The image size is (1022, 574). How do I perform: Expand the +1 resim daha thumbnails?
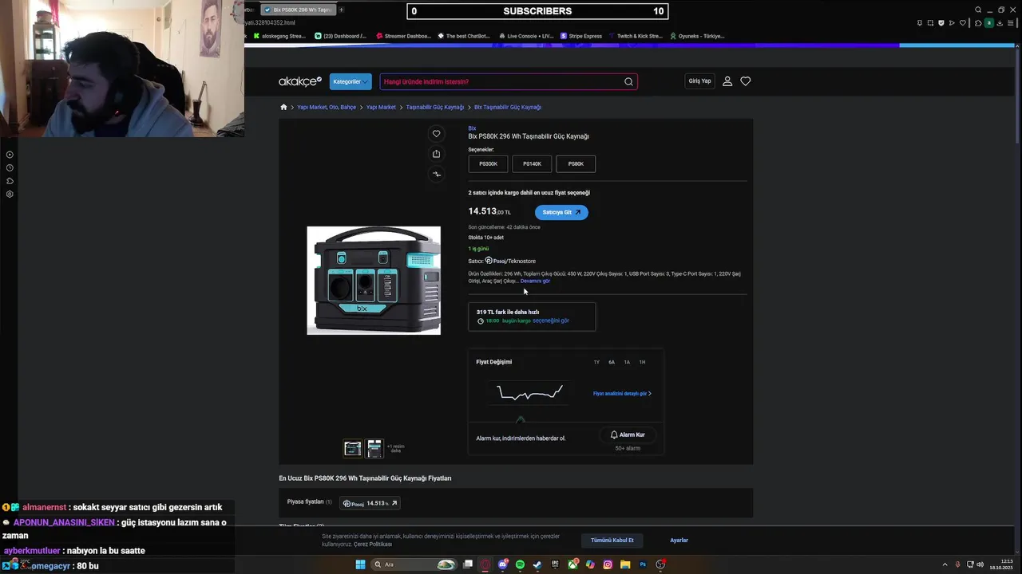395,448
